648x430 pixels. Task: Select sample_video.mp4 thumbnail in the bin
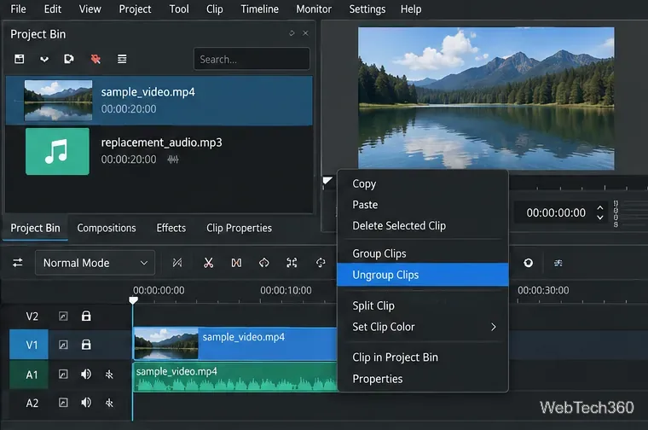(58, 101)
